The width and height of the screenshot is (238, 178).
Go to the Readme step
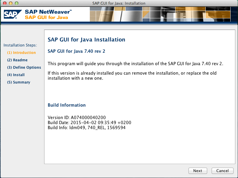tap(17, 60)
